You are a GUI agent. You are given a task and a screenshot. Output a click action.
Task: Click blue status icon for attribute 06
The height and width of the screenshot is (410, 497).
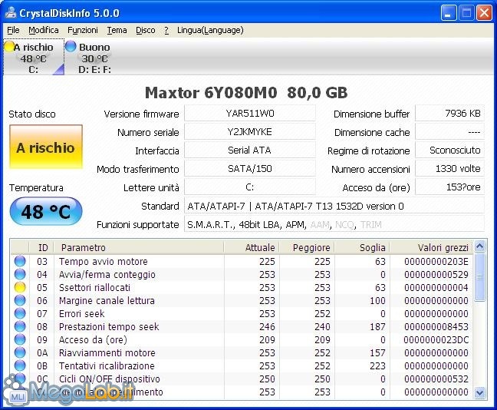[x=20, y=300]
